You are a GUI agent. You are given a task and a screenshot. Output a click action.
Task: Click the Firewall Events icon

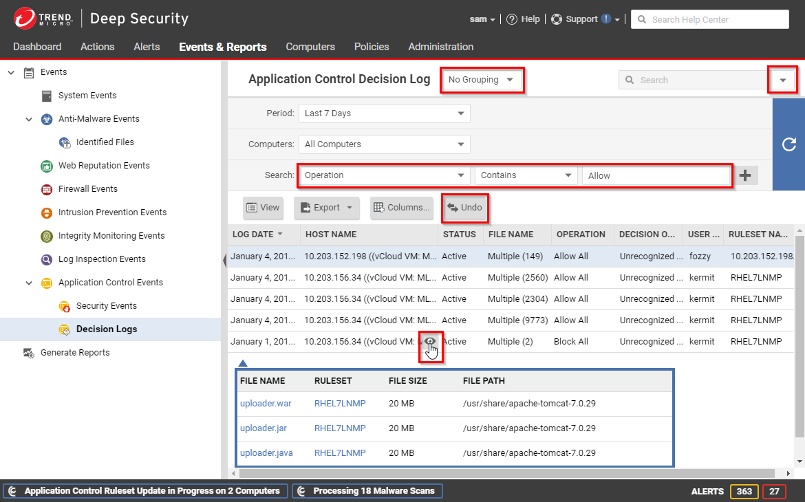click(47, 189)
